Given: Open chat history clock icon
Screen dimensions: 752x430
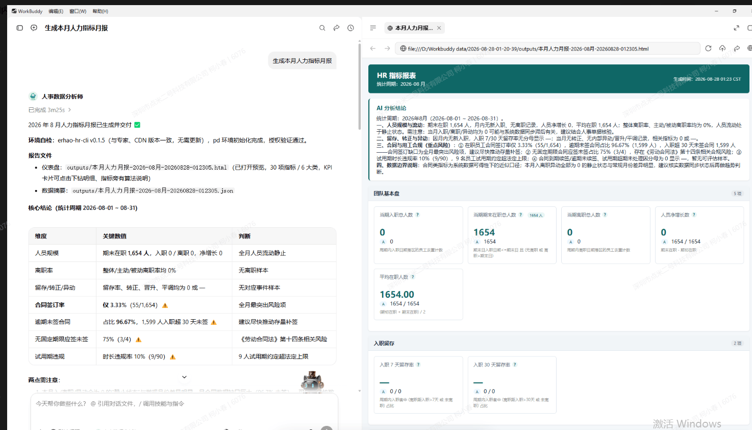Looking at the screenshot, I should 350,28.
